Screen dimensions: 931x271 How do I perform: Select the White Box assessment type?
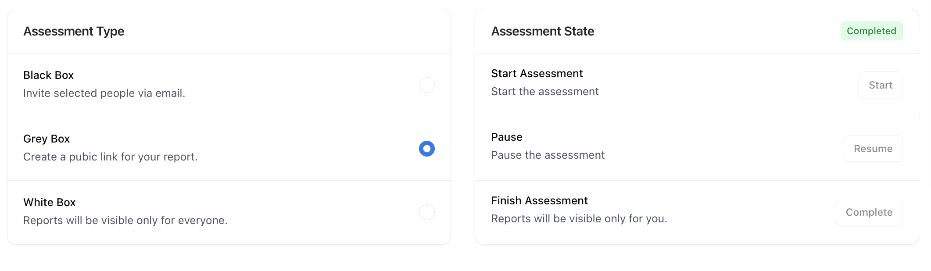(426, 212)
